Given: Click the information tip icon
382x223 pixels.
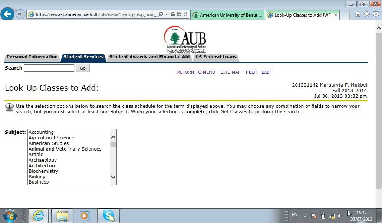Looking at the screenshot, I should tap(10, 107).
